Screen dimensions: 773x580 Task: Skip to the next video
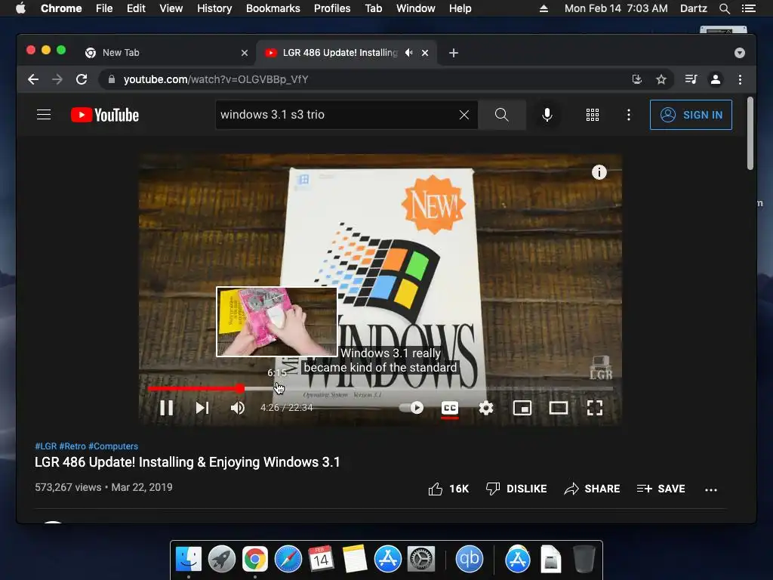(x=202, y=408)
